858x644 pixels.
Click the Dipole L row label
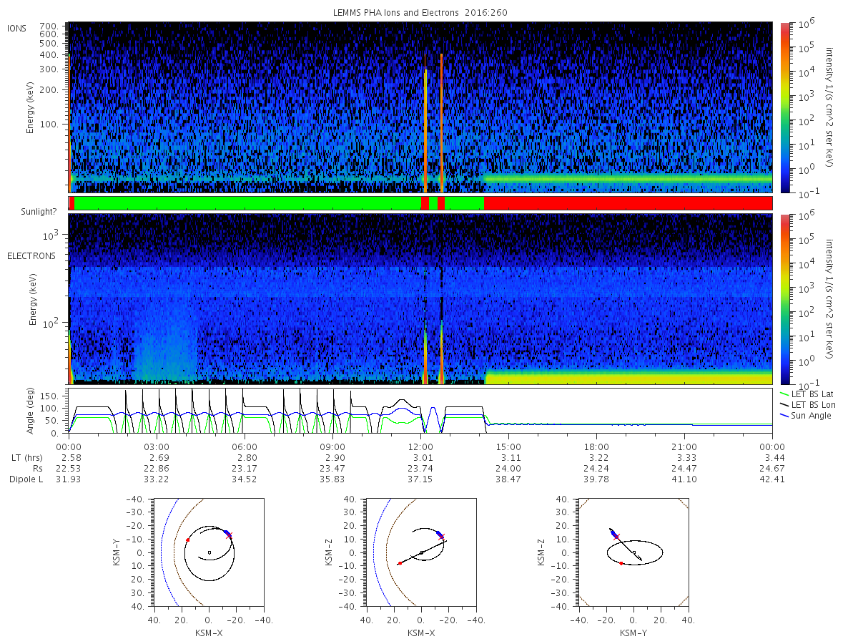click(26, 479)
